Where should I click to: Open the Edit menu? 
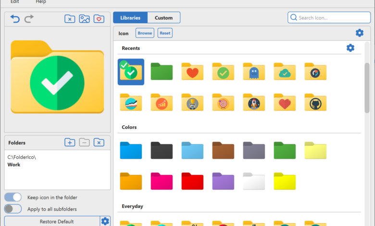click(x=14, y=2)
